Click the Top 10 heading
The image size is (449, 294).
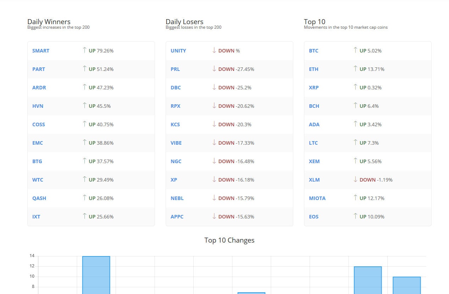click(315, 22)
